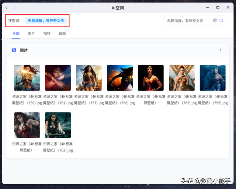236x189 pixels.
Task: Open thumbnail of image (761).jpg
Action: 58,78
